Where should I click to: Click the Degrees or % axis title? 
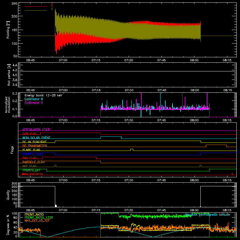(x=8, y=225)
